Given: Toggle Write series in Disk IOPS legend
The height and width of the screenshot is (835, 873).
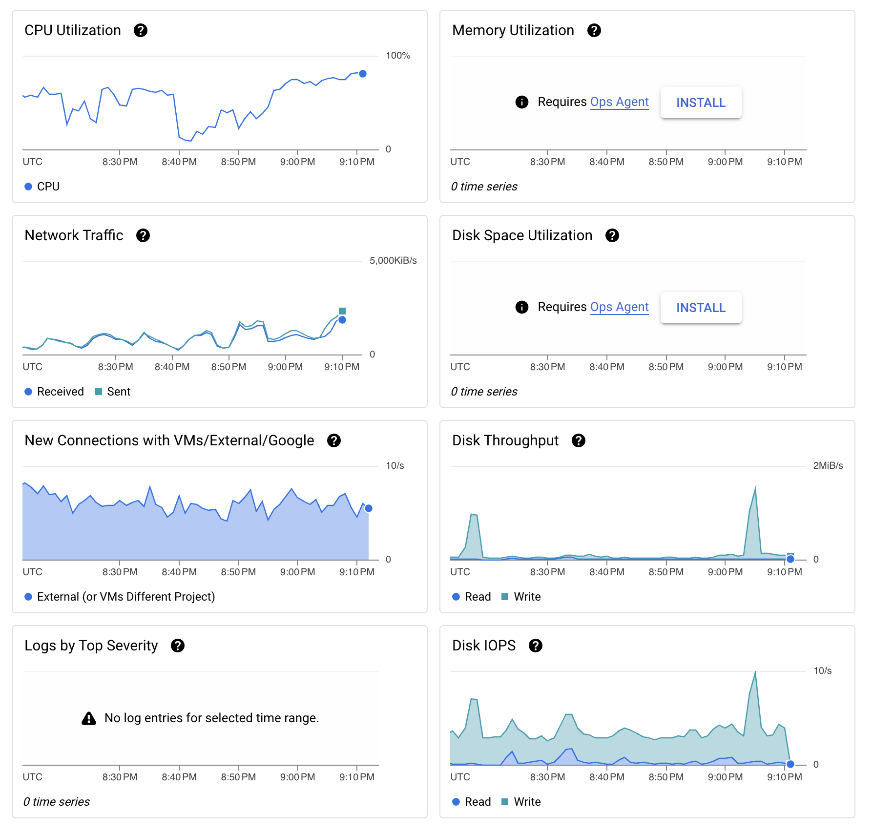Looking at the screenshot, I should (x=521, y=802).
